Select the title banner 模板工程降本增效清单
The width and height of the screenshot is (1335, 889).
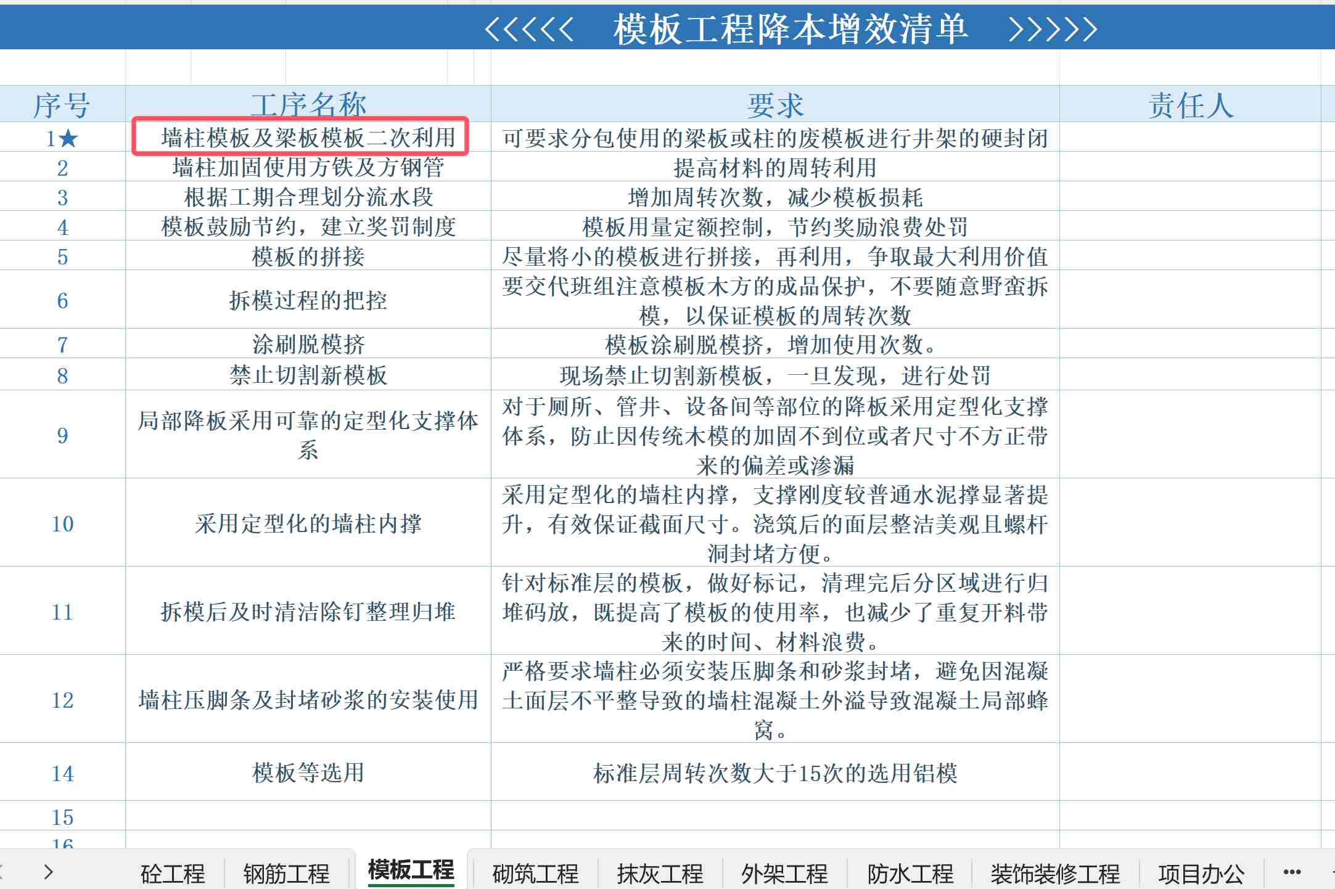(791, 28)
